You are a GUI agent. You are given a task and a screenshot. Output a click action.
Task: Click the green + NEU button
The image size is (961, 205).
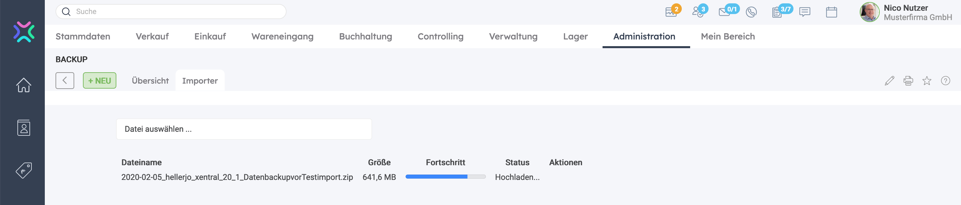point(100,81)
